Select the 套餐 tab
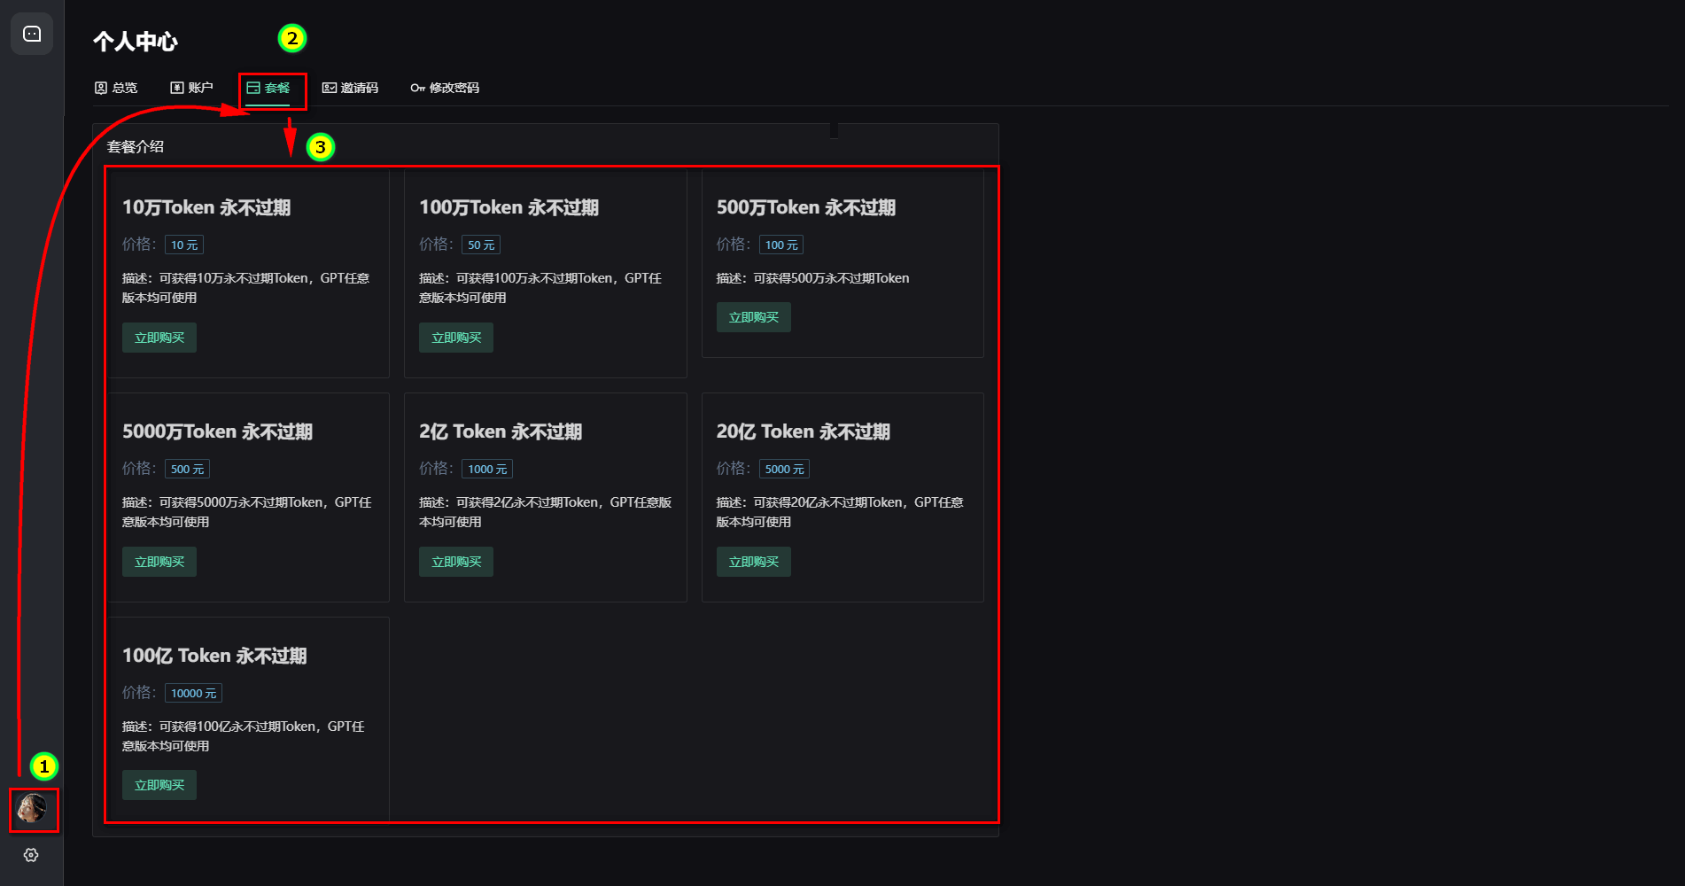Viewport: 1685px width, 886px height. (268, 88)
